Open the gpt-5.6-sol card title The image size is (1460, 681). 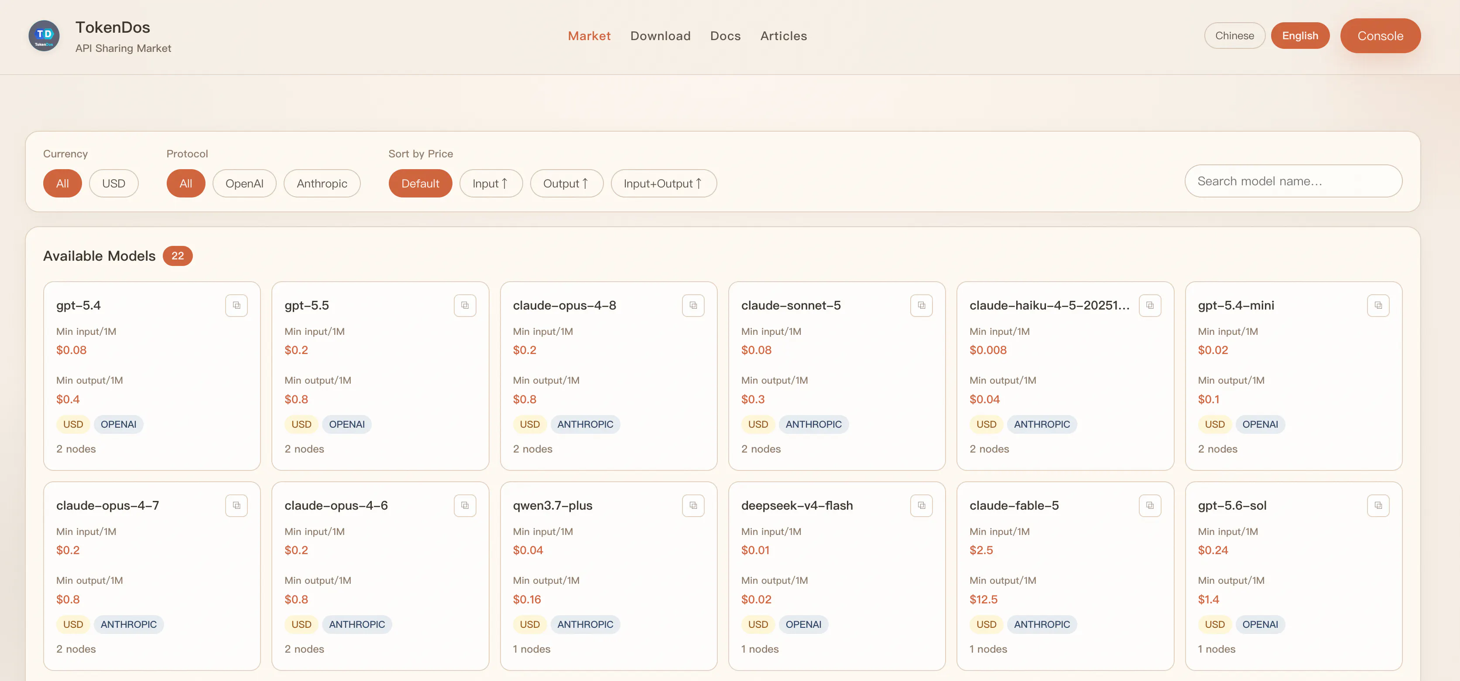click(x=1232, y=505)
